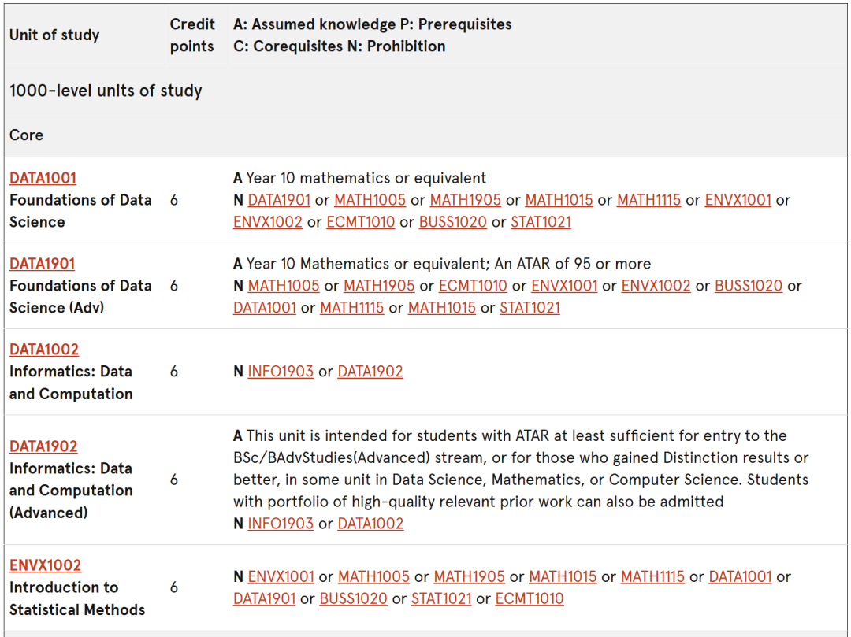Follow DATA1902 link in DATA1002 prohibitions

coord(370,372)
